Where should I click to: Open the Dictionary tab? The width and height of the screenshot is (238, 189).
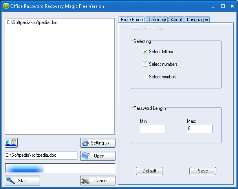[x=157, y=20]
